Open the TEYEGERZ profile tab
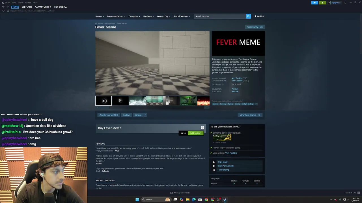The height and width of the screenshot is (203, 362). pos(60,7)
